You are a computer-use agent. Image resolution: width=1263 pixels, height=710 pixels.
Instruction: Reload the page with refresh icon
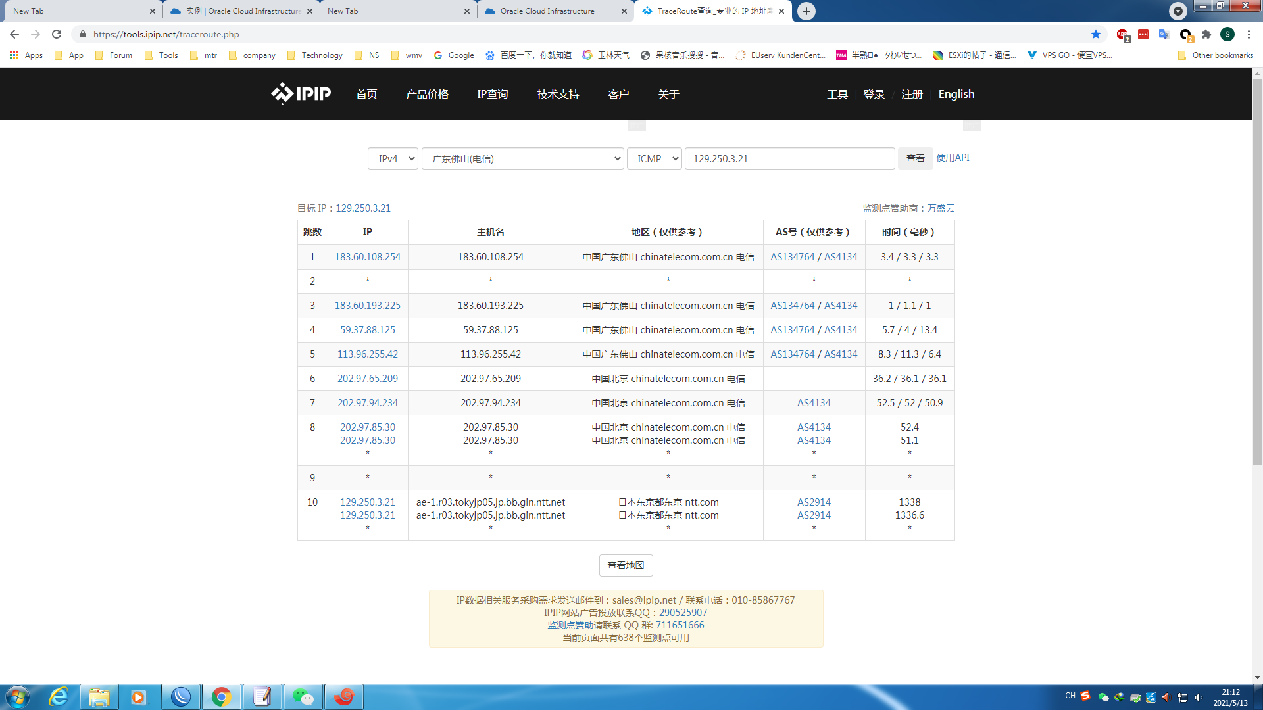tap(57, 34)
